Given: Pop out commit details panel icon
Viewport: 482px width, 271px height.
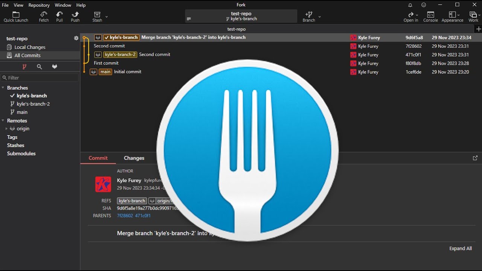Looking at the screenshot, I should [475, 158].
